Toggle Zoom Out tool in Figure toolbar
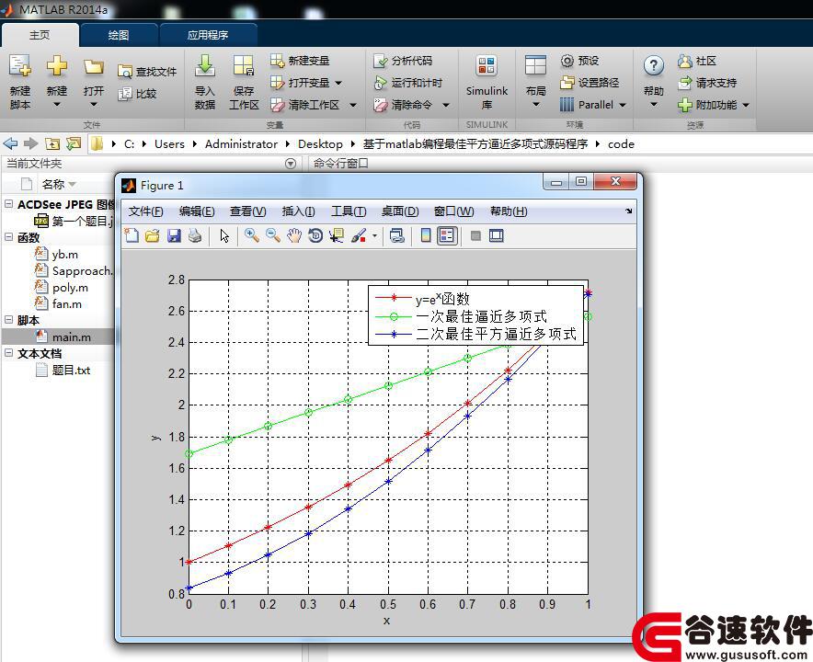 (x=273, y=236)
